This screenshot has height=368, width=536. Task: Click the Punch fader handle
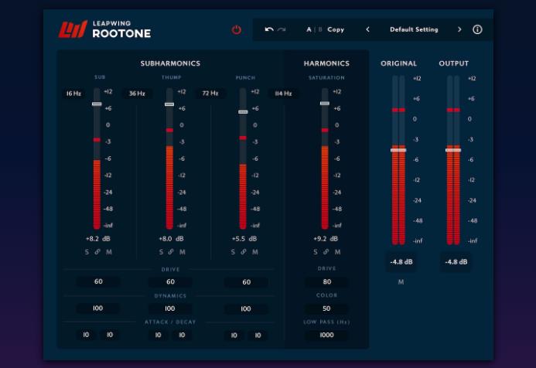243,112
